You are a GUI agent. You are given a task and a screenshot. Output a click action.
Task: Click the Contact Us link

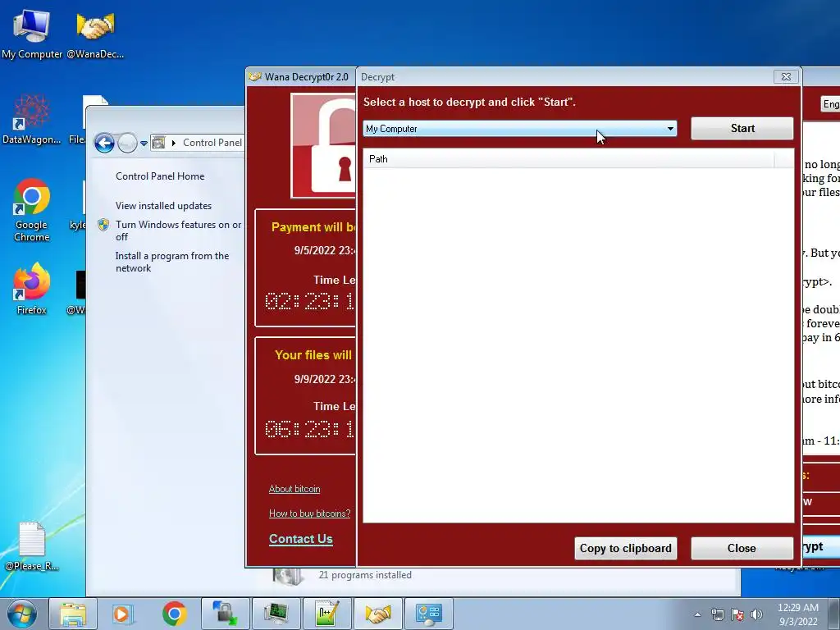coord(300,539)
